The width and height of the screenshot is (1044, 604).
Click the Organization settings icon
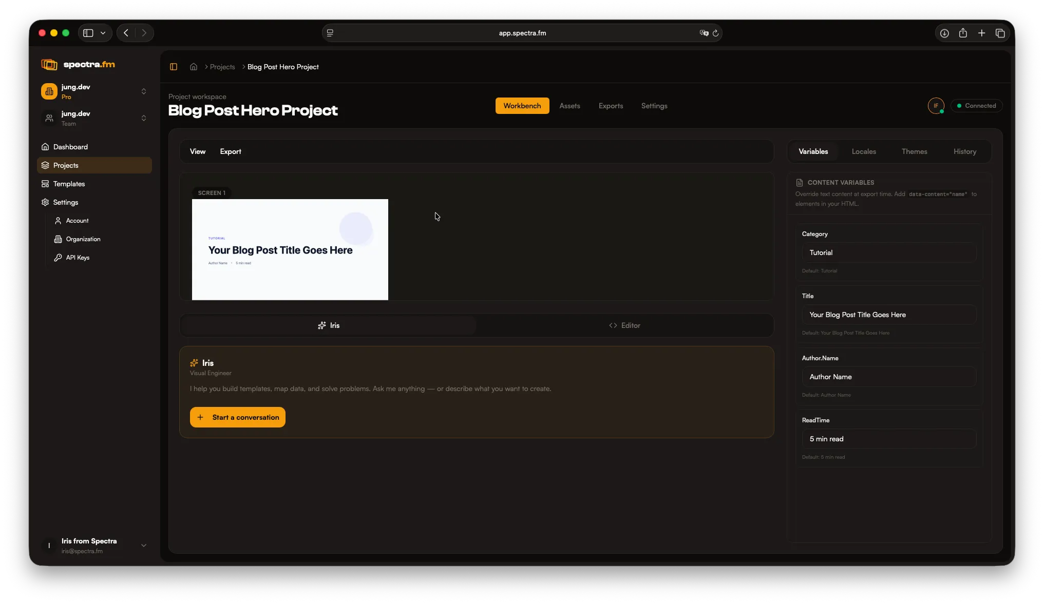(58, 239)
